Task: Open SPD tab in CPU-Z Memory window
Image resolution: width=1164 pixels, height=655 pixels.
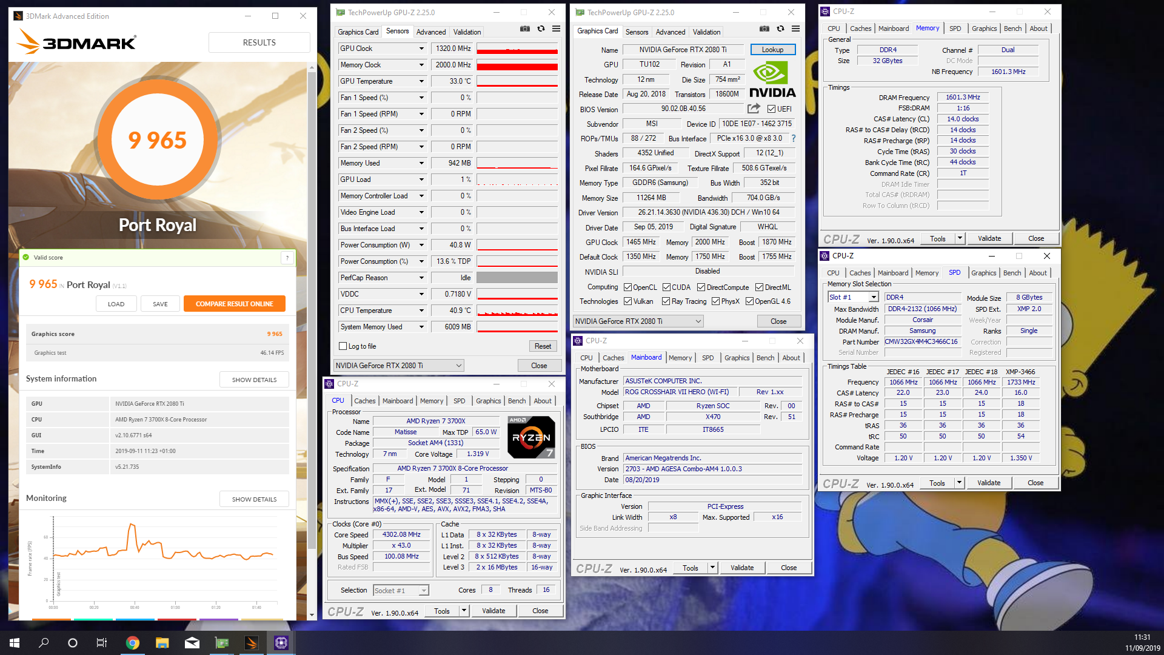Action: (x=955, y=29)
